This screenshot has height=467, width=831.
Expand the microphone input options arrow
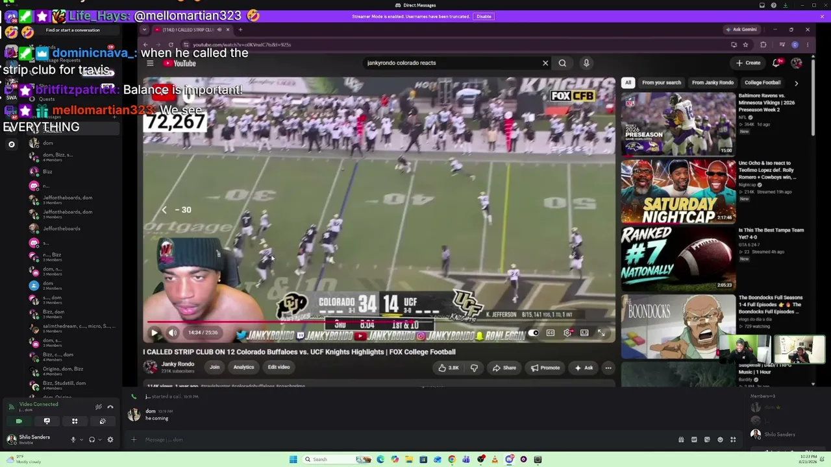click(81, 440)
